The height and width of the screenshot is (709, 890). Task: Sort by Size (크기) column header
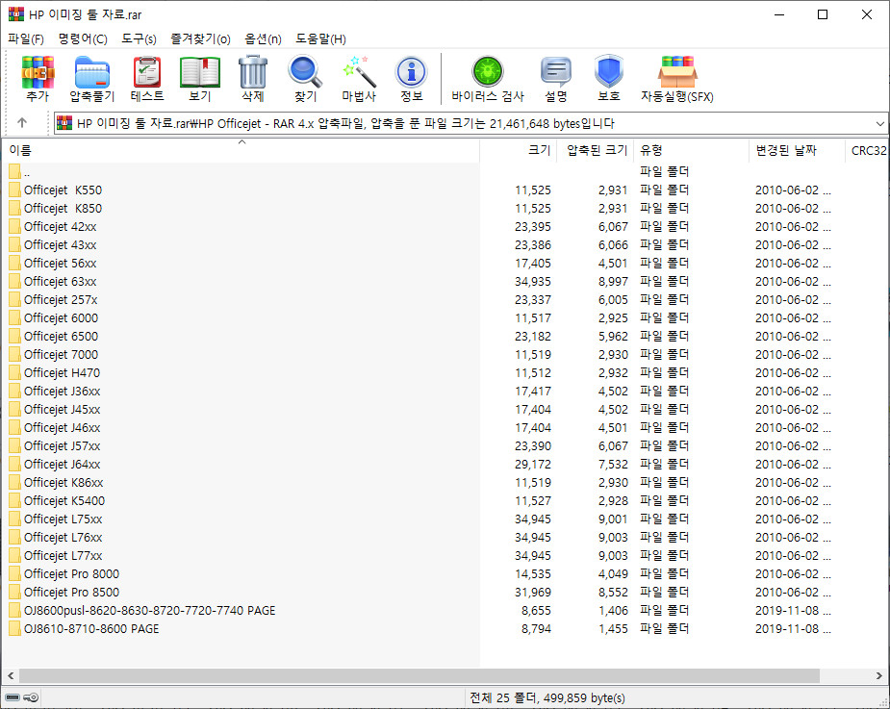[x=519, y=150]
